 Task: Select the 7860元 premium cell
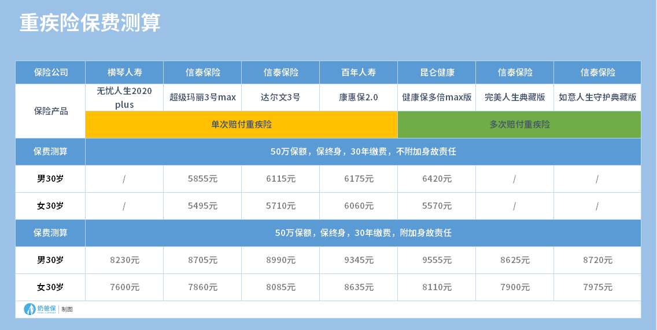tap(202, 287)
